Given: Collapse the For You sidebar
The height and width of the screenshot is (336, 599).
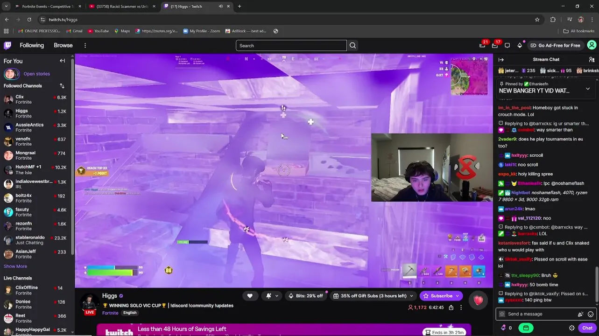Looking at the screenshot, I should pyautogui.click(x=62, y=61).
